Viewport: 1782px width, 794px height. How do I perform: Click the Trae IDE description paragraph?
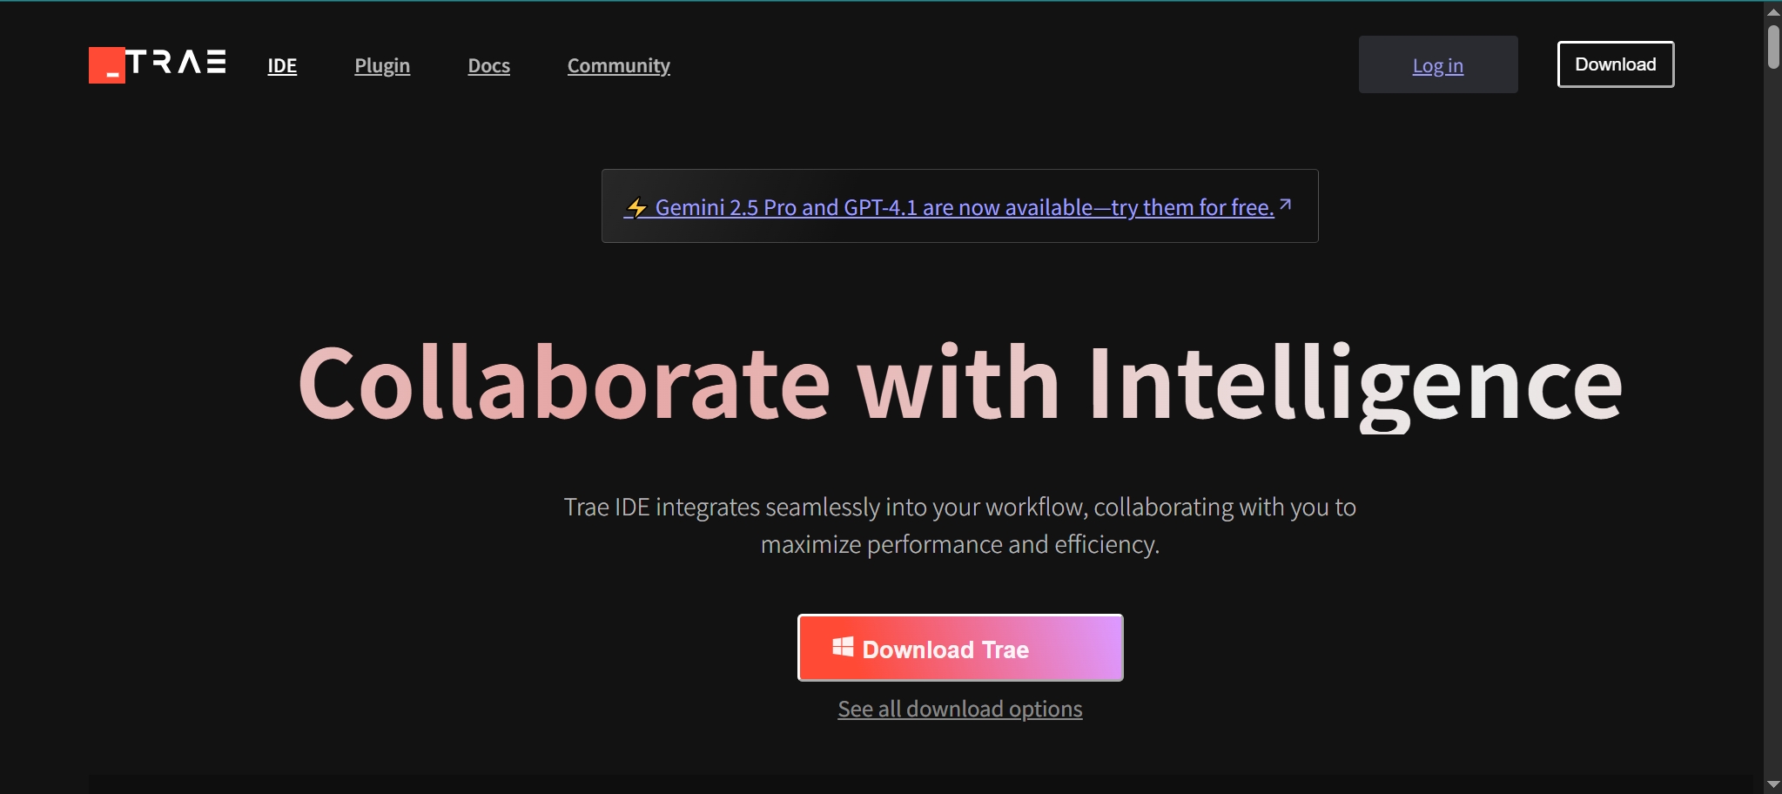(x=959, y=525)
